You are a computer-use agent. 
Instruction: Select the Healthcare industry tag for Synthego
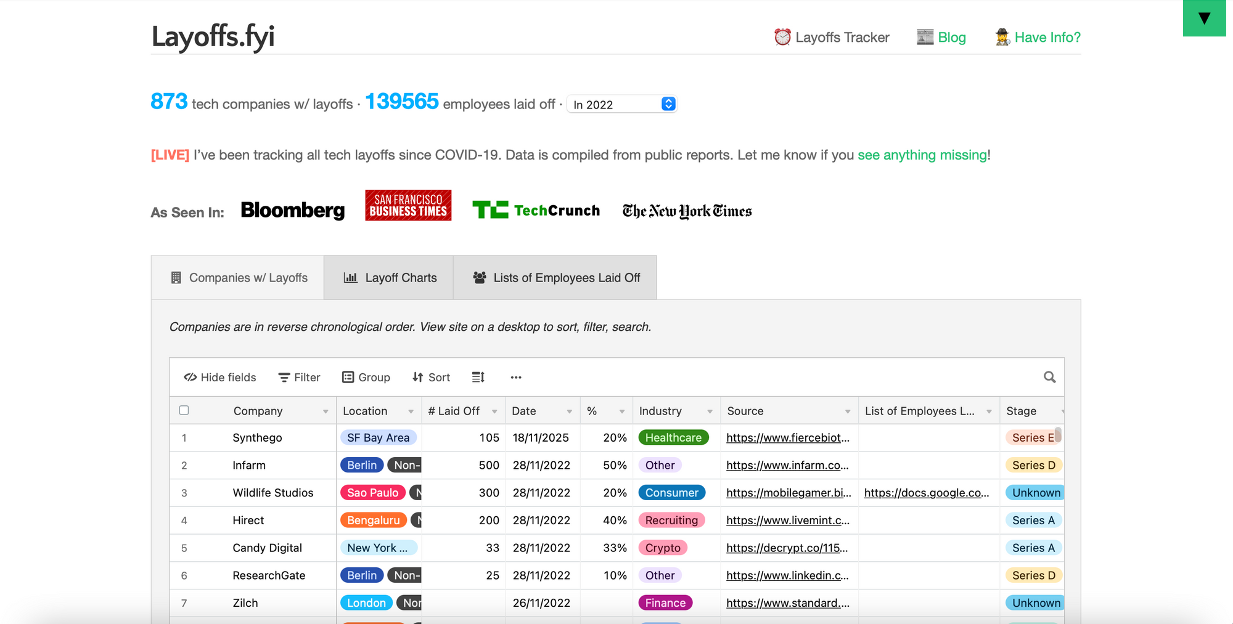[x=673, y=438]
